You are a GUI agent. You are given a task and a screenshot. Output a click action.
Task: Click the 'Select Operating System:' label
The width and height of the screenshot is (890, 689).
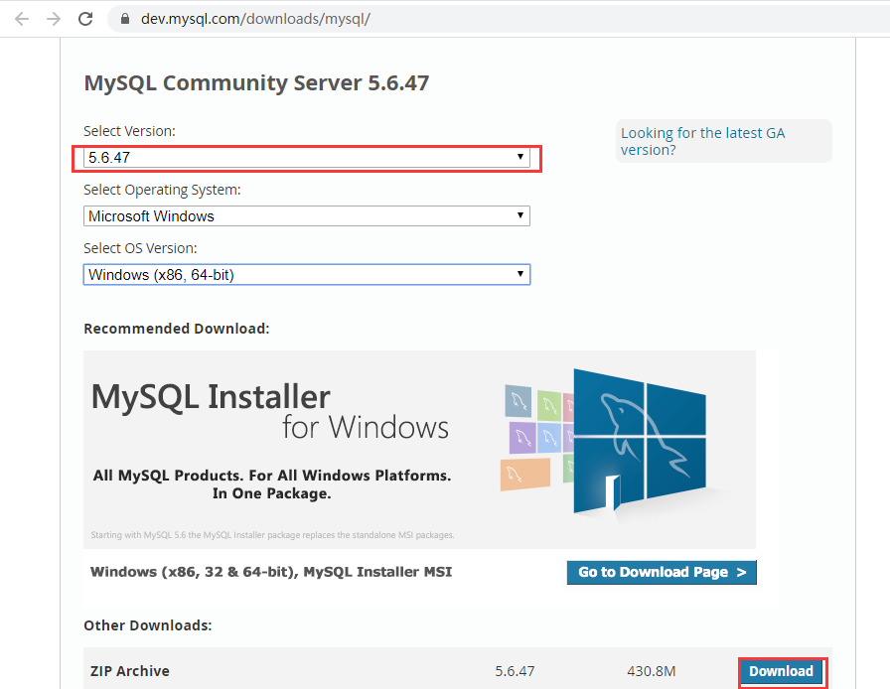click(162, 190)
